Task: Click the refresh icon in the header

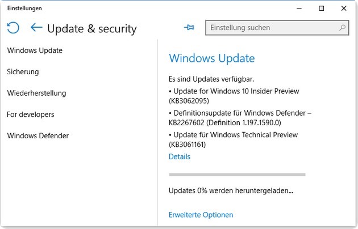Action: point(13,28)
